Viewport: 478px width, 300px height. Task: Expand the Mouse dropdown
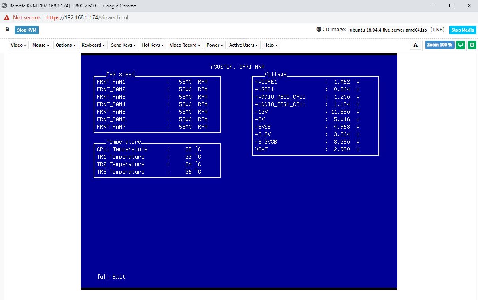coord(41,45)
